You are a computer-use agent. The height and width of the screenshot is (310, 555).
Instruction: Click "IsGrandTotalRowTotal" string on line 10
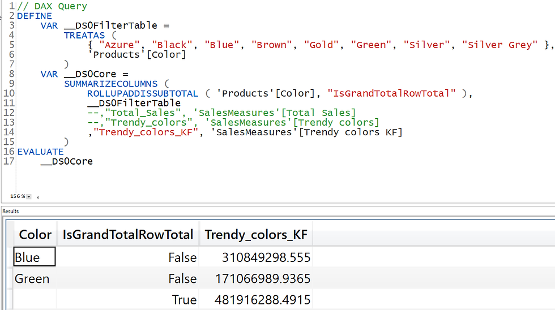pyautogui.click(x=391, y=93)
